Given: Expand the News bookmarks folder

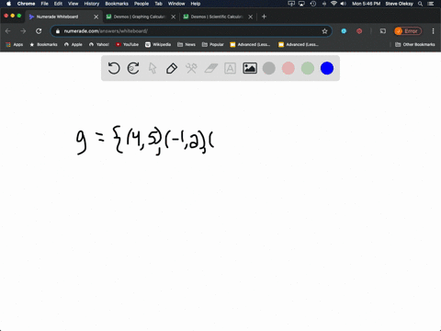Looking at the screenshot, I should click(x=187, y=44).
